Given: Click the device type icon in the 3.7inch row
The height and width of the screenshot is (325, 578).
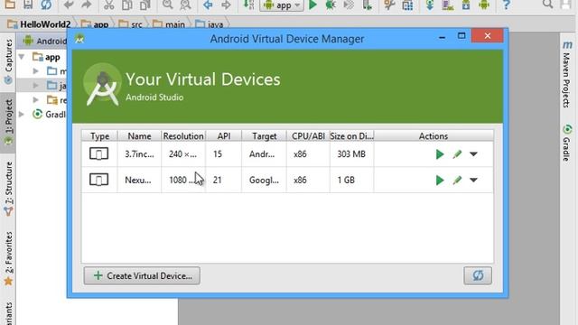Looking at the screenshot, I should [x=98, y=153].
